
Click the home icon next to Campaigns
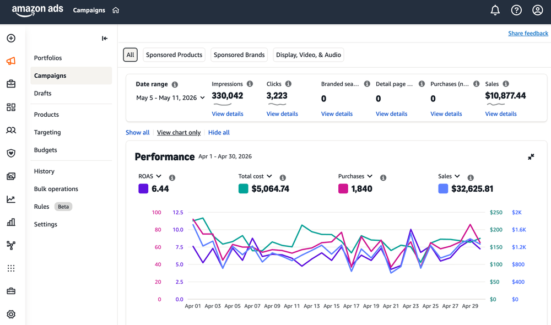pyautogui.click(x=116, y=10)
